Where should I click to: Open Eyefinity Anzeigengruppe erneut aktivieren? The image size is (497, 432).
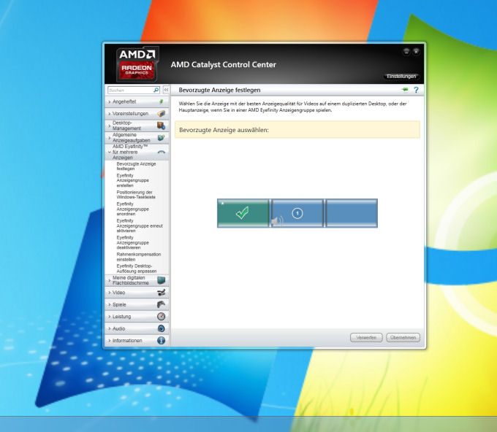140,225
